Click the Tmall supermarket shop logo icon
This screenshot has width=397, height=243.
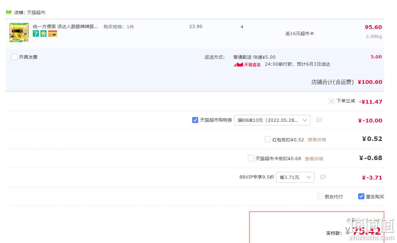coord(9,12)
